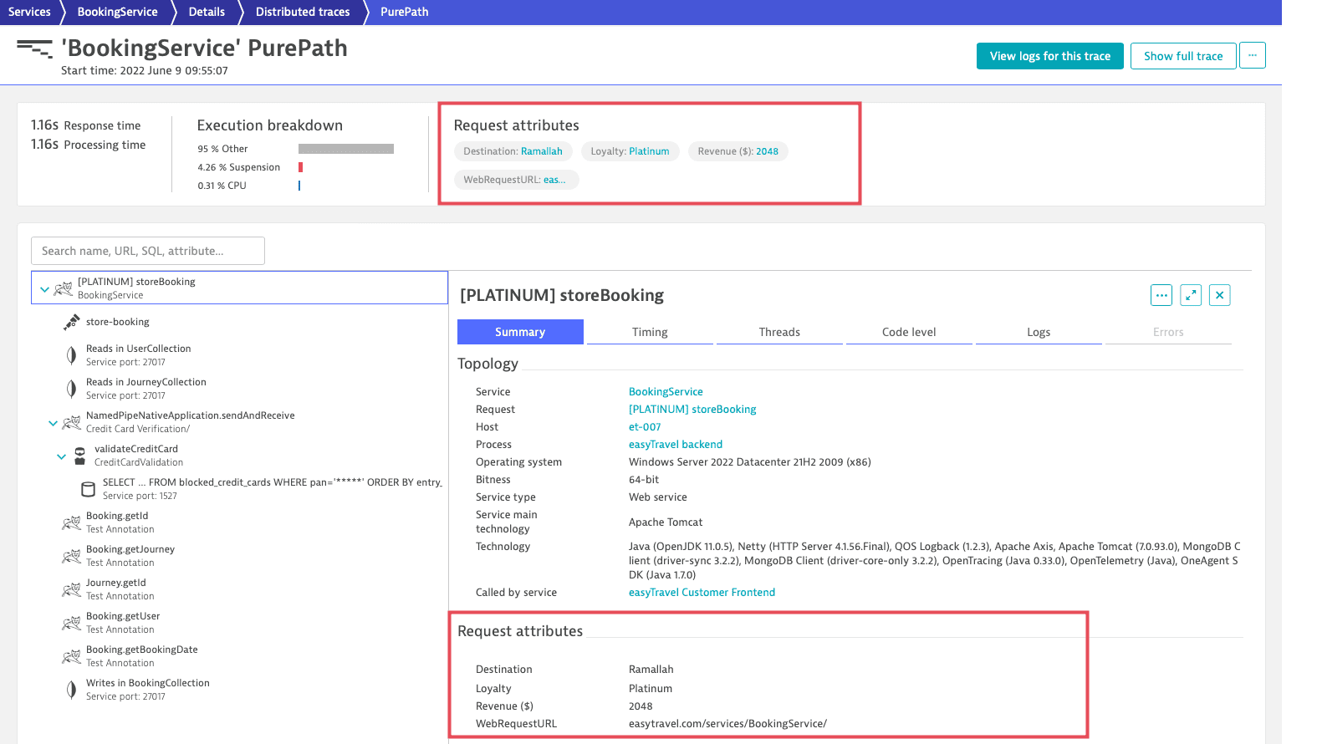The width and height of the screenshot is (1317, 744).
Task: Collapse the validateCreditCard node
Action: 61,456
